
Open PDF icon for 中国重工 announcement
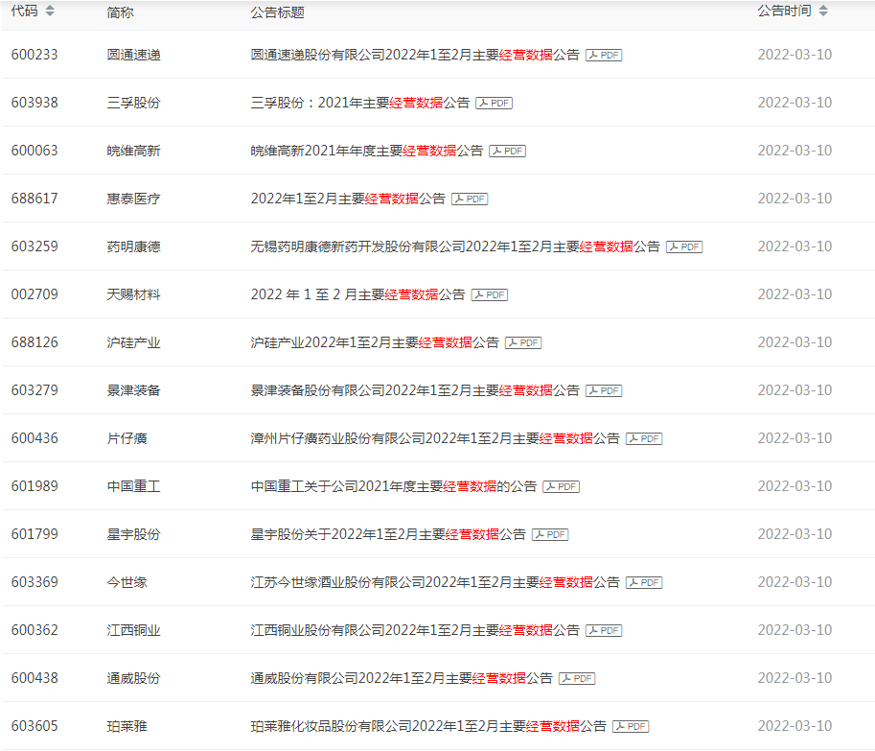tap(562, 487)
